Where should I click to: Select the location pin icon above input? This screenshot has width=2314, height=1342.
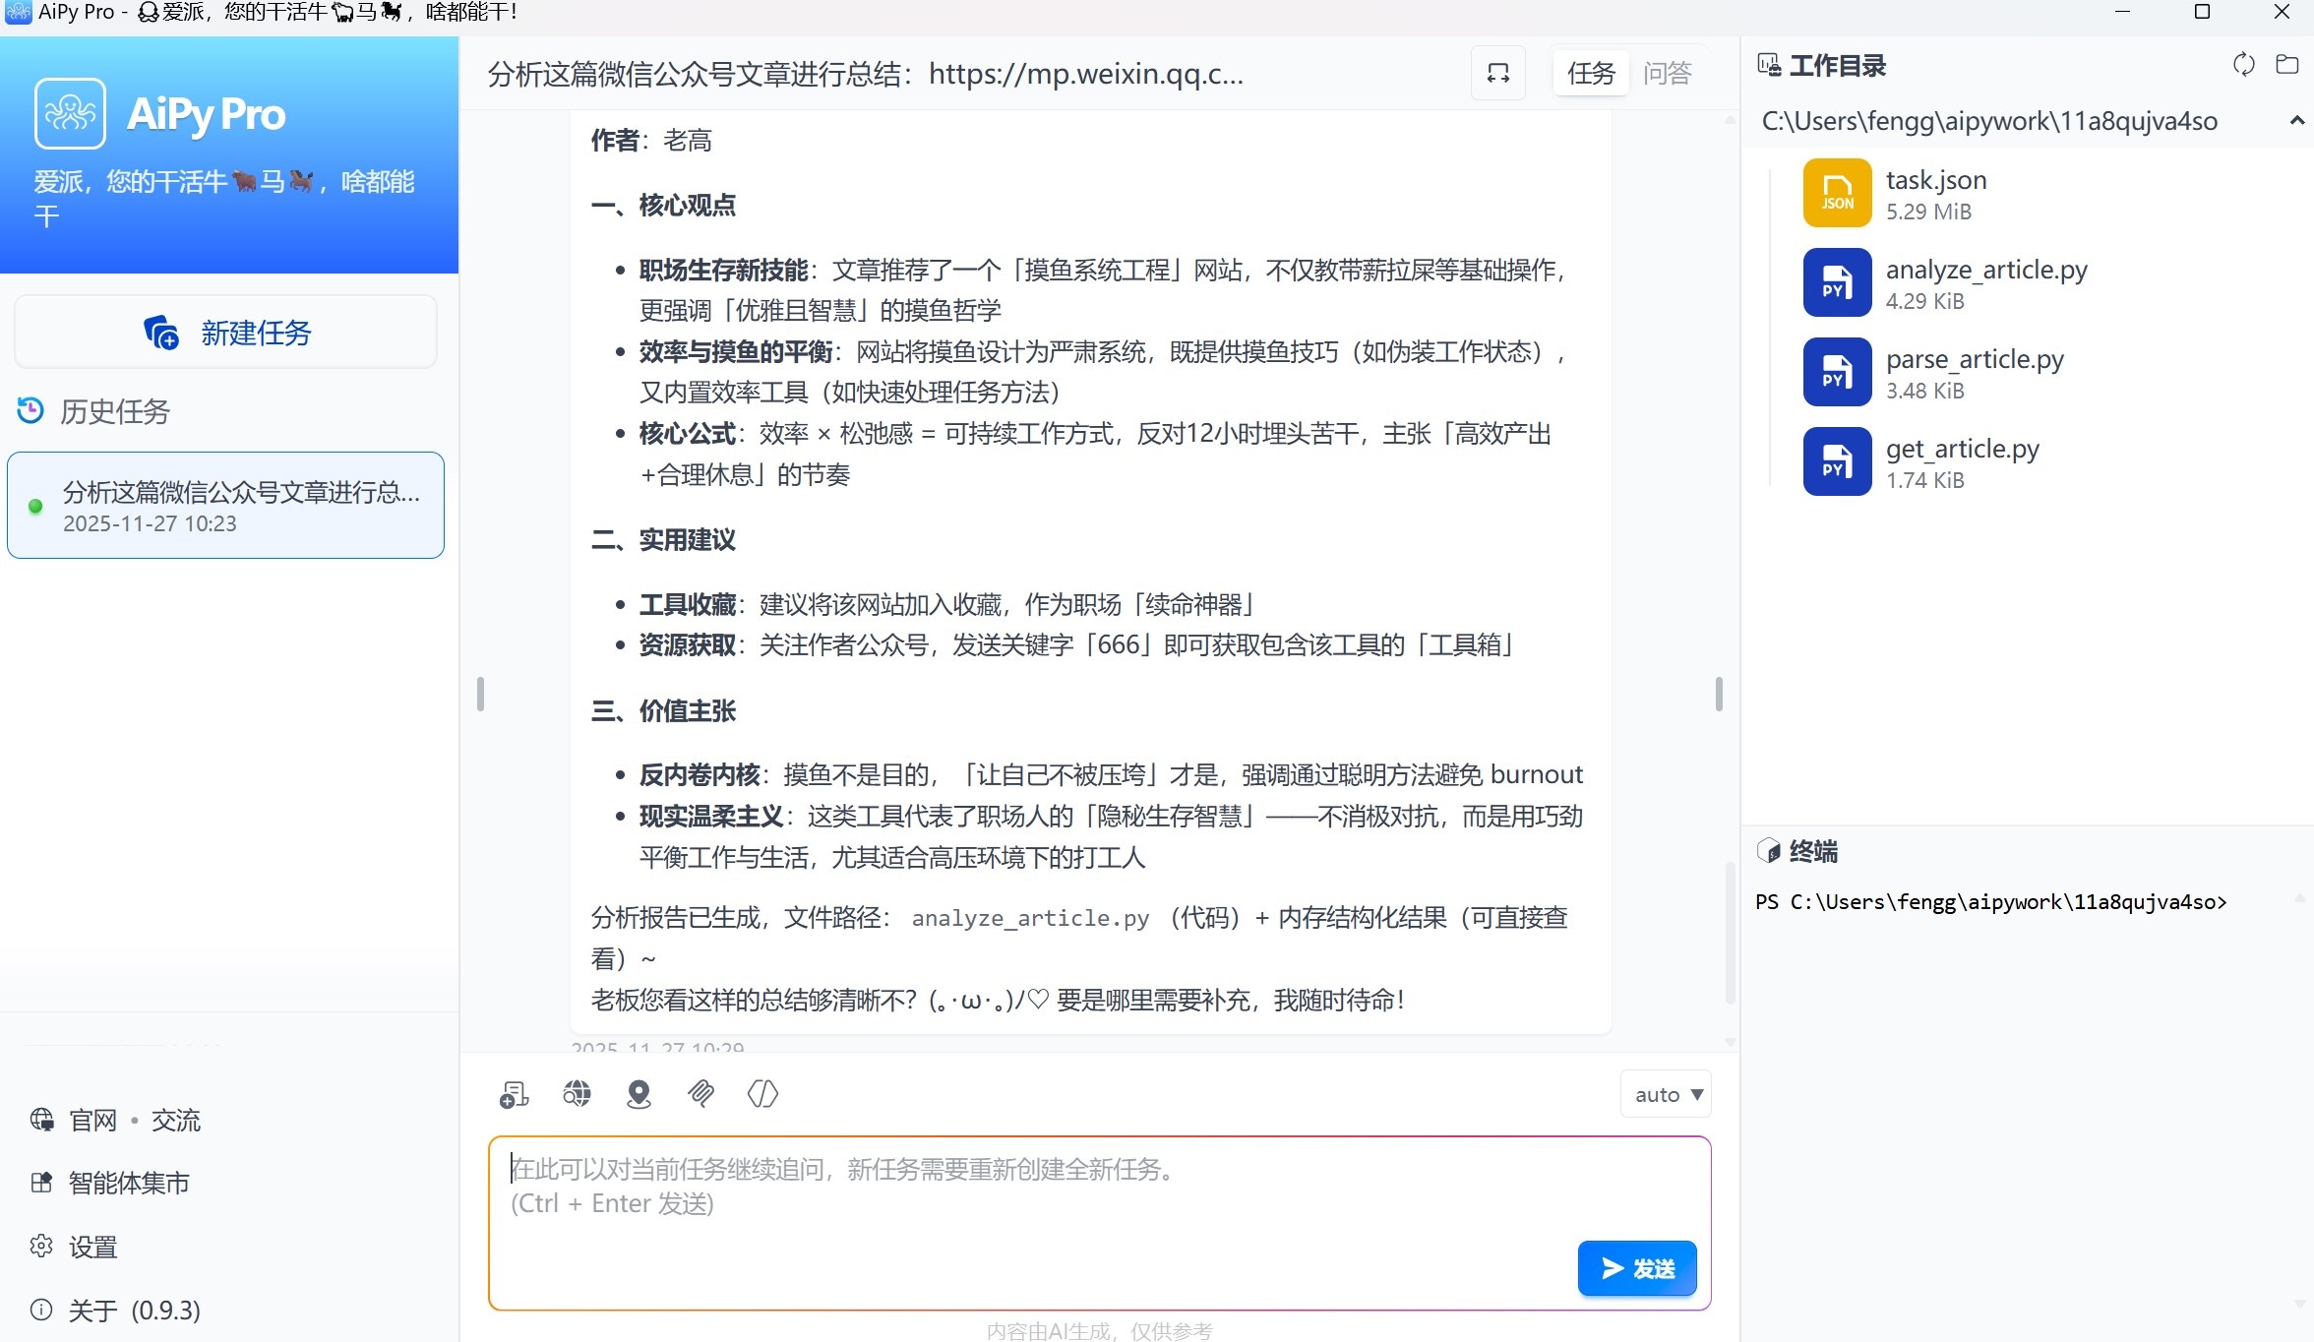click(x=639, y=1093)
